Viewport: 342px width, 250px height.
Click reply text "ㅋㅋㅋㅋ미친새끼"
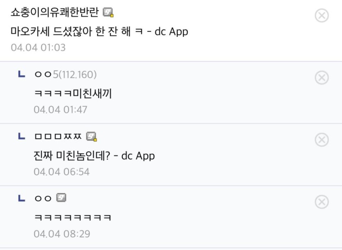(72, 94)
